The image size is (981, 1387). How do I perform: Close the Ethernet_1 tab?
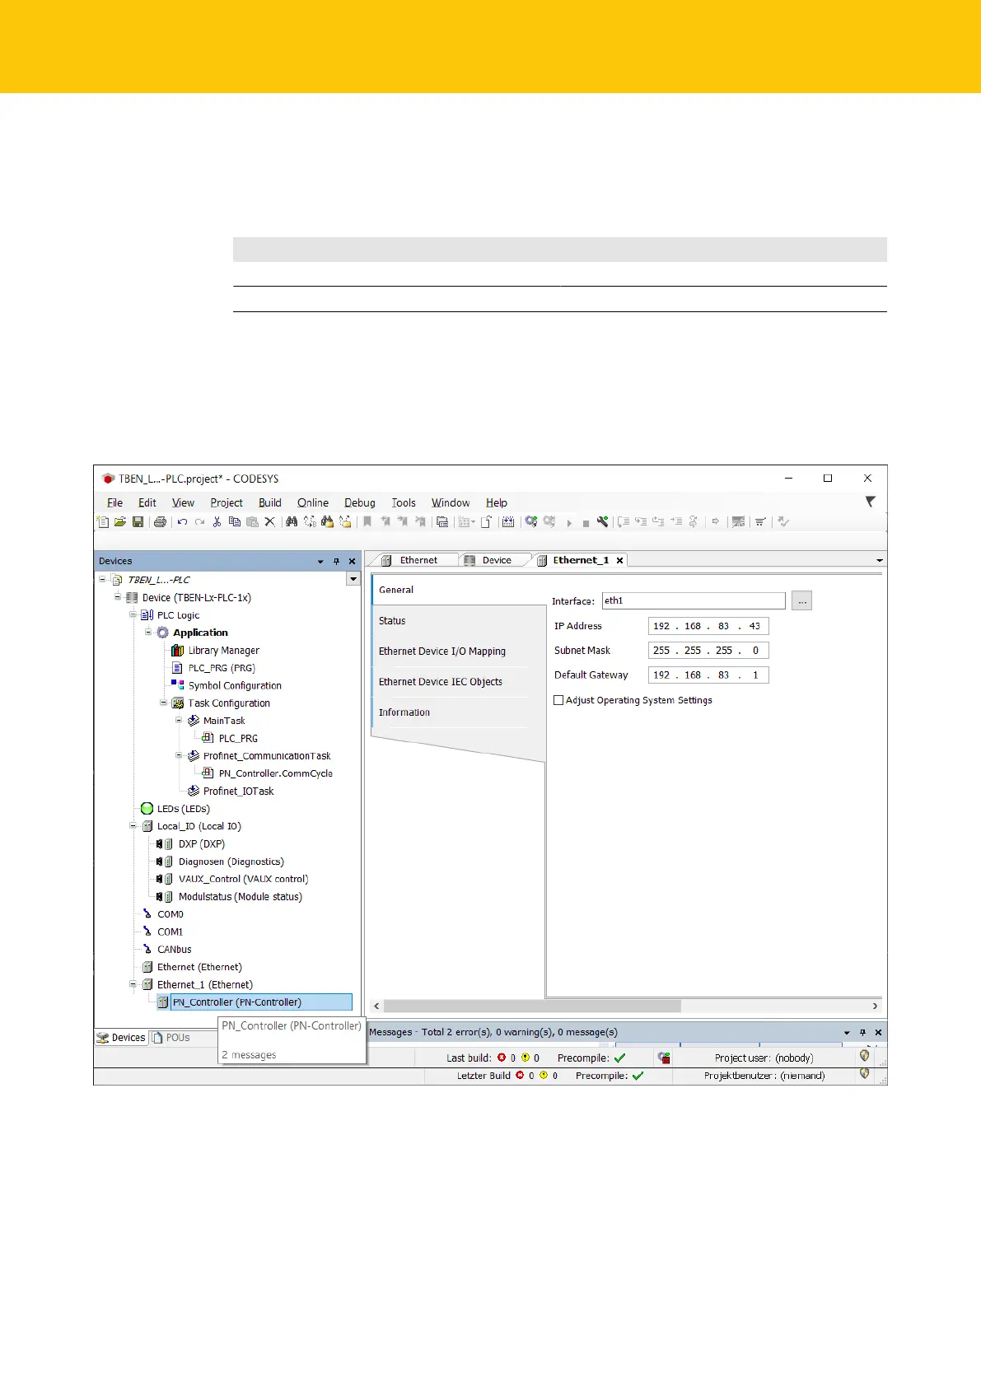point(619,560)
